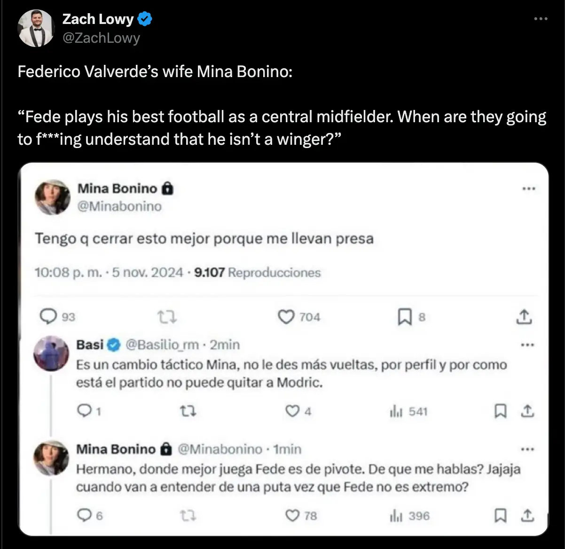Bookmark the tweet with 8 bookmarks
This screenshot has width=565, height=549.
click(404, 317)
